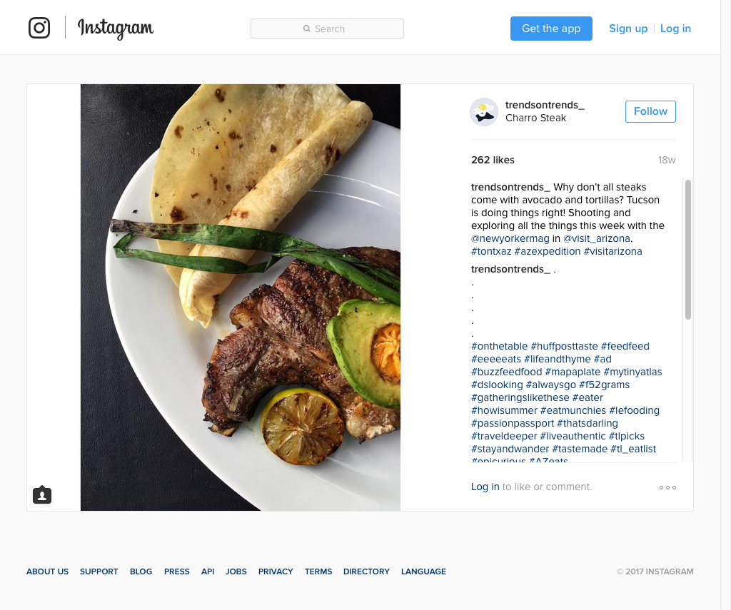This screenshot has width=731, height=610.
Task: Click the comments scrollbar thumb
Action: coord(687,249)
